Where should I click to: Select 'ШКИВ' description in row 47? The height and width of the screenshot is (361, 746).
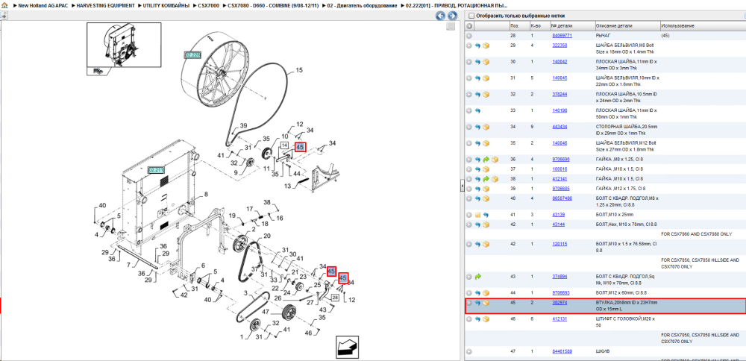602,351
